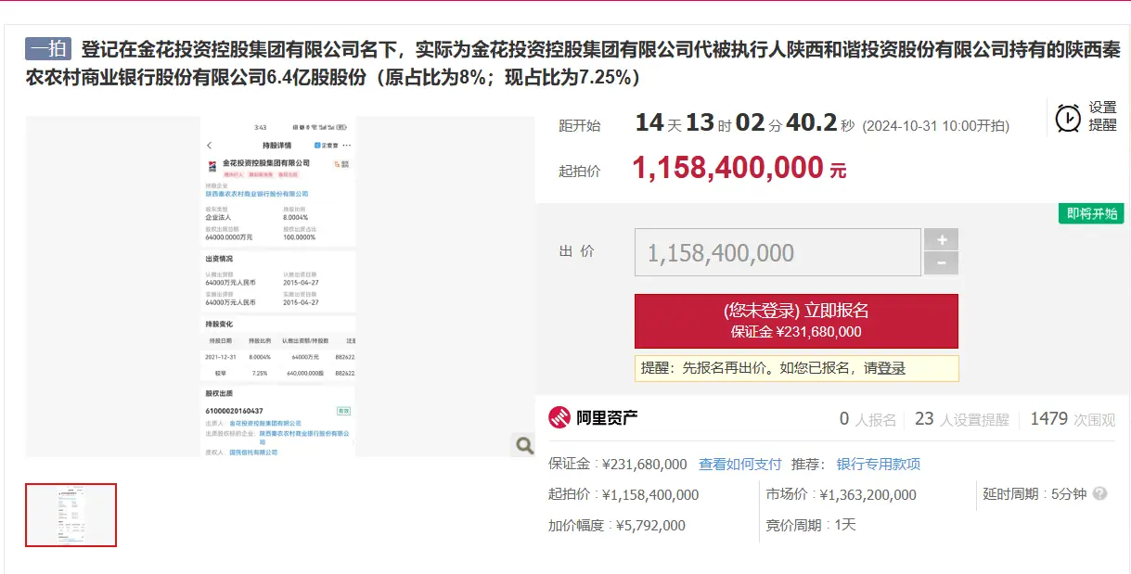Click the 一拍 auction round tag
Viewport: 1131px width, 574px height.
(x=48, y=48)
